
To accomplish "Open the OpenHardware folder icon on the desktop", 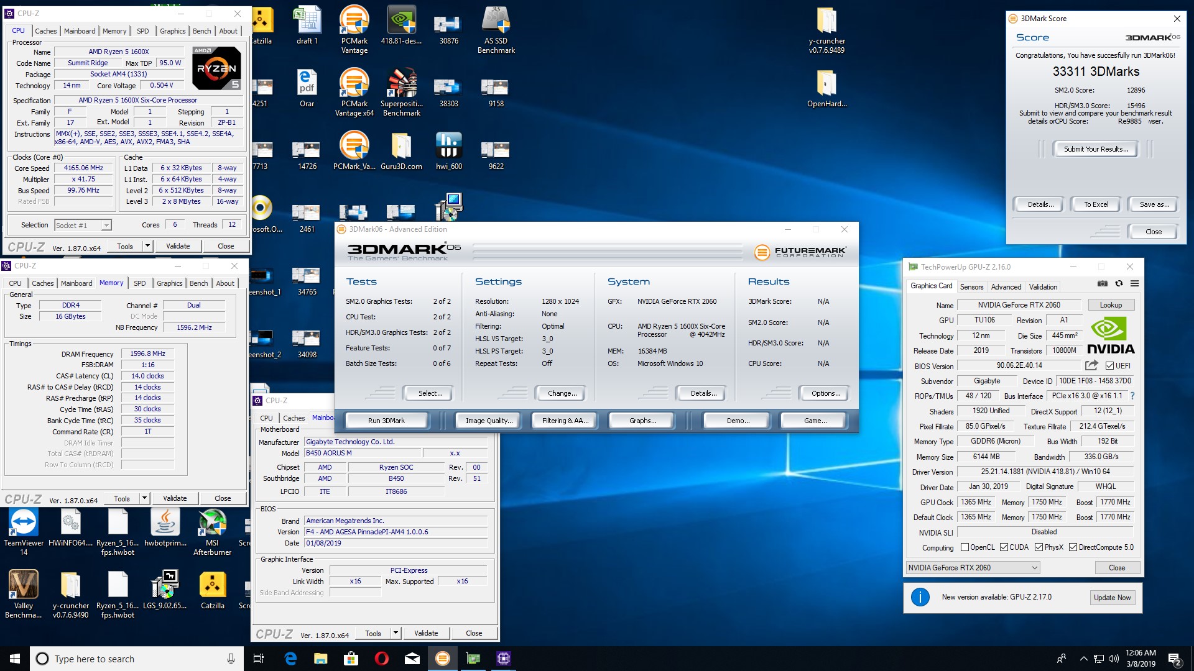I will [826, 88].
